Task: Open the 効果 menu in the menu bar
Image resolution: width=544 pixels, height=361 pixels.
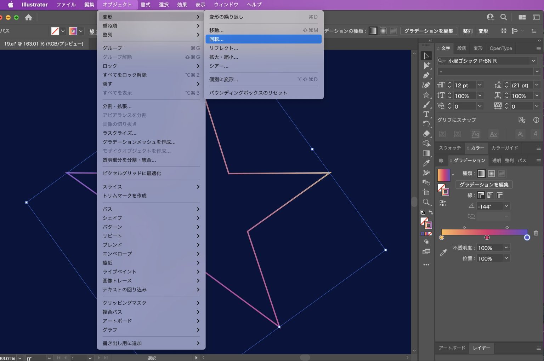Action: (182, 5)
